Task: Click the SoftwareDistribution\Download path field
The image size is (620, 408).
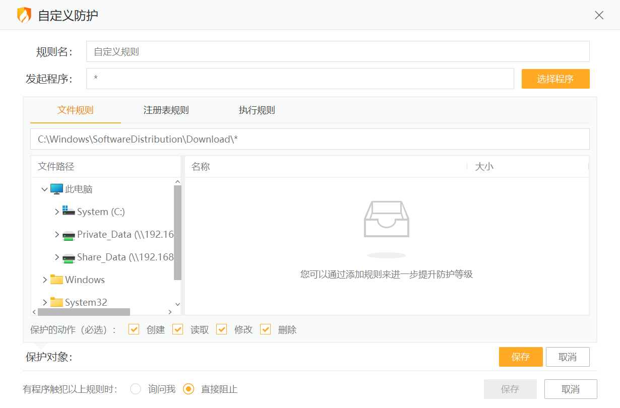Action: tap(309, 139)
